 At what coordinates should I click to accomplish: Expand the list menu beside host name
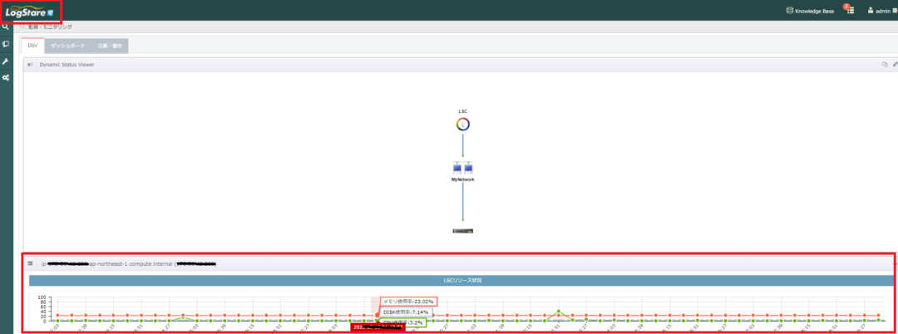click(x=31, y=263)
